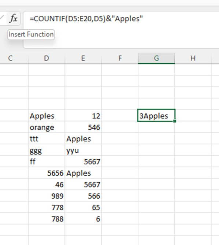Select cell containing 12
Image resolution: width=219 pixels, height=245 pixels.
click(x=83, y=115)
